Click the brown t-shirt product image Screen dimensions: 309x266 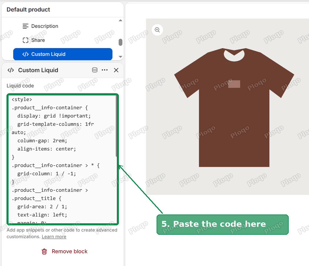(x=234, y=107)
